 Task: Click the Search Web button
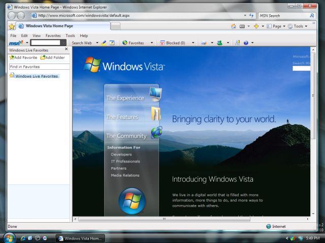click(x=82, y=43)
